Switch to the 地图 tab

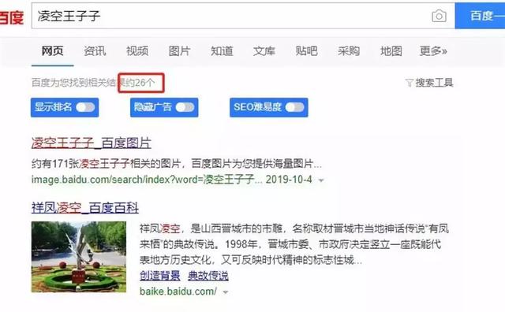pyautogui.click(x=391, y=51)
